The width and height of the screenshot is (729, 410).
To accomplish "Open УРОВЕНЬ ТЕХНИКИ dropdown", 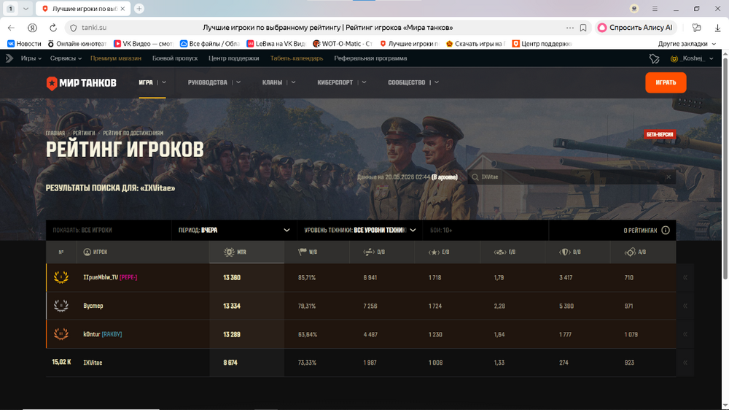I will [359, 230].
